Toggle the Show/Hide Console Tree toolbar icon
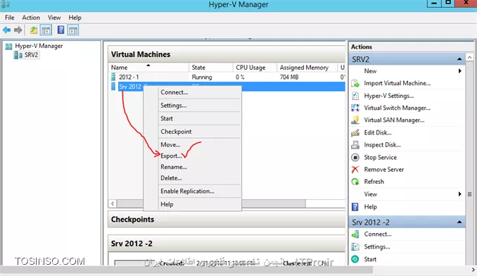 coord(46,30)
